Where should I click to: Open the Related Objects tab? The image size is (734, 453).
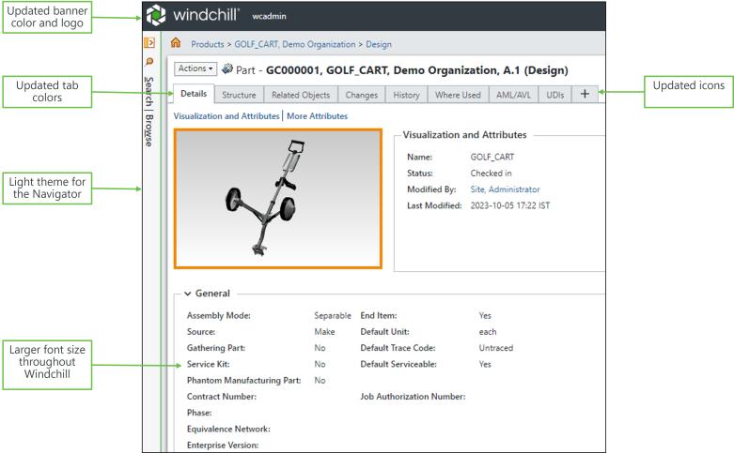point(301,95)
